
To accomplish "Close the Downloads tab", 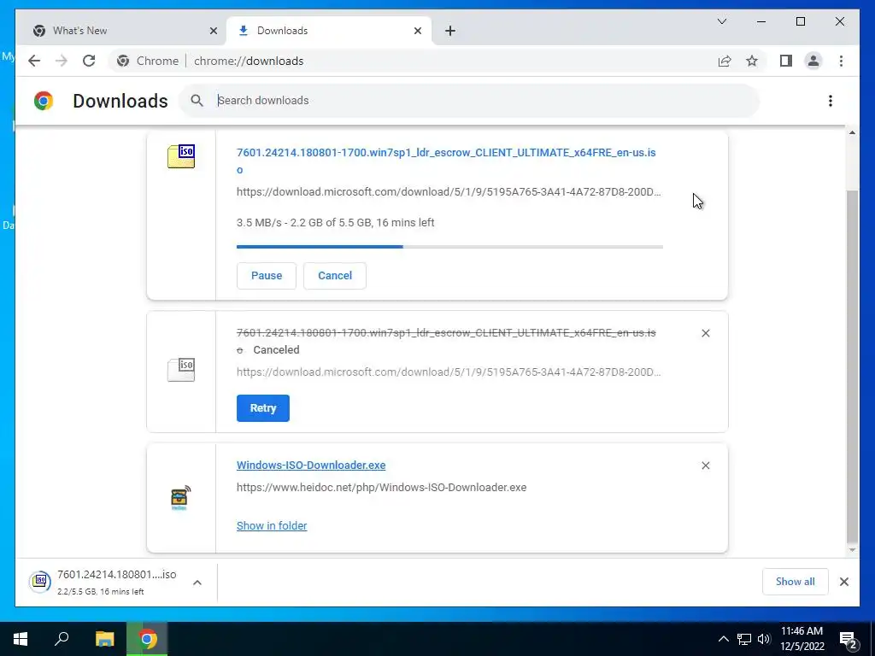I will click(x=417, y=31).
